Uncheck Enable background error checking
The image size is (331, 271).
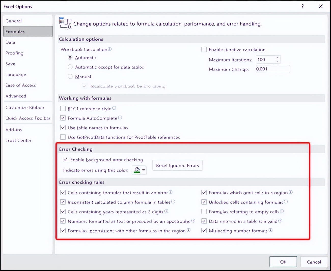coord(65,159)
